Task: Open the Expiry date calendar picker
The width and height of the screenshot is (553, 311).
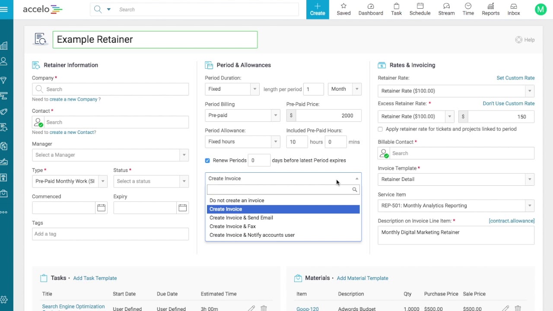Action: [x=182, y=208]
